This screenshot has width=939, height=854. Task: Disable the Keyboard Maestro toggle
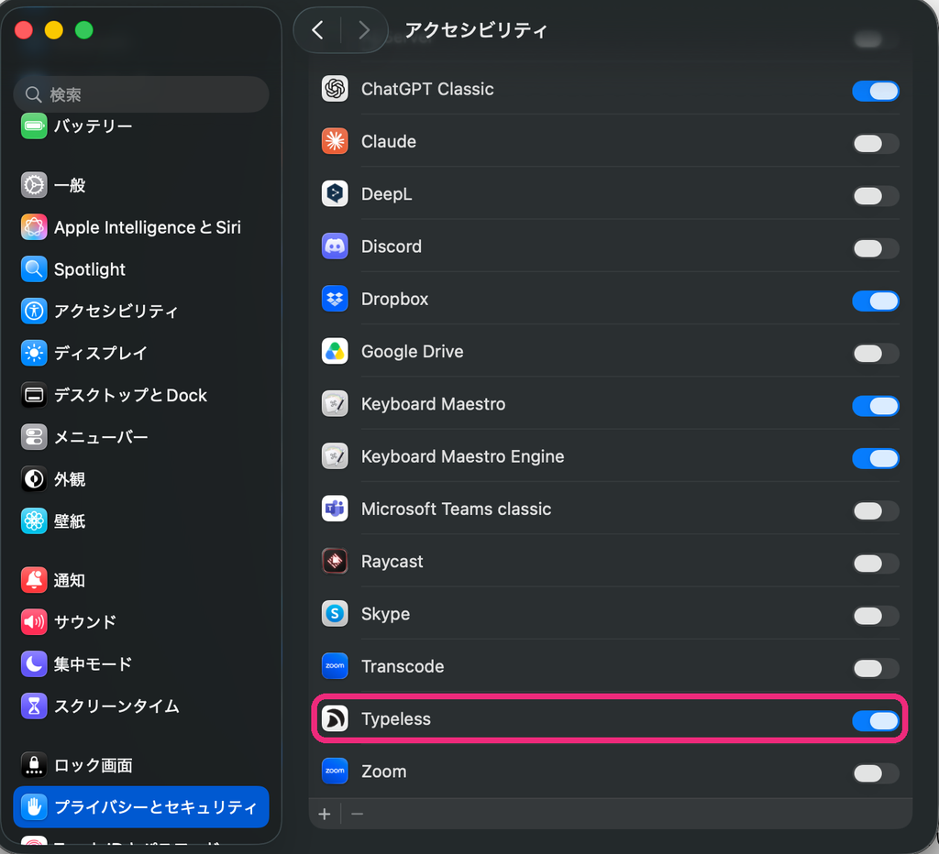[x=876, y=406]
